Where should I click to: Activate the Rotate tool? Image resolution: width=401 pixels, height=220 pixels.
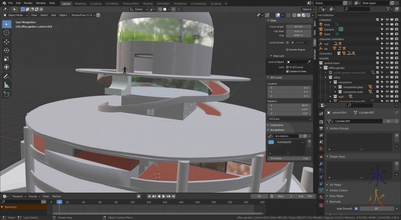[6, 50]
